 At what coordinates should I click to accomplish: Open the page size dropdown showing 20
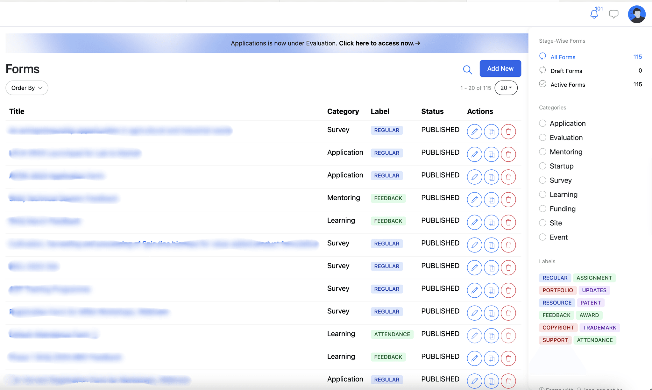pyautogui.click(x=506, y=88)
